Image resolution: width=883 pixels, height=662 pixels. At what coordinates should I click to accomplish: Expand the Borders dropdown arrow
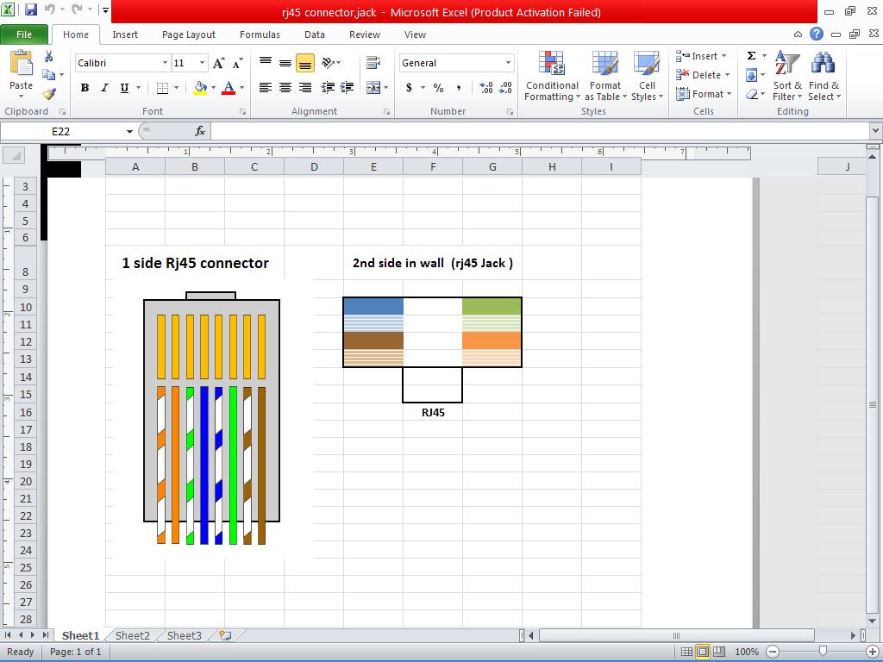(176, 88)
